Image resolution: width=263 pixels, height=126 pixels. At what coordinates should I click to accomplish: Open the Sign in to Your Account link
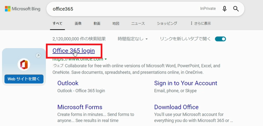tap(186, 83)
